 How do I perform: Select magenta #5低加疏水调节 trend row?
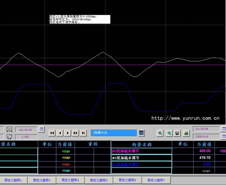click(x=141, y=151)
